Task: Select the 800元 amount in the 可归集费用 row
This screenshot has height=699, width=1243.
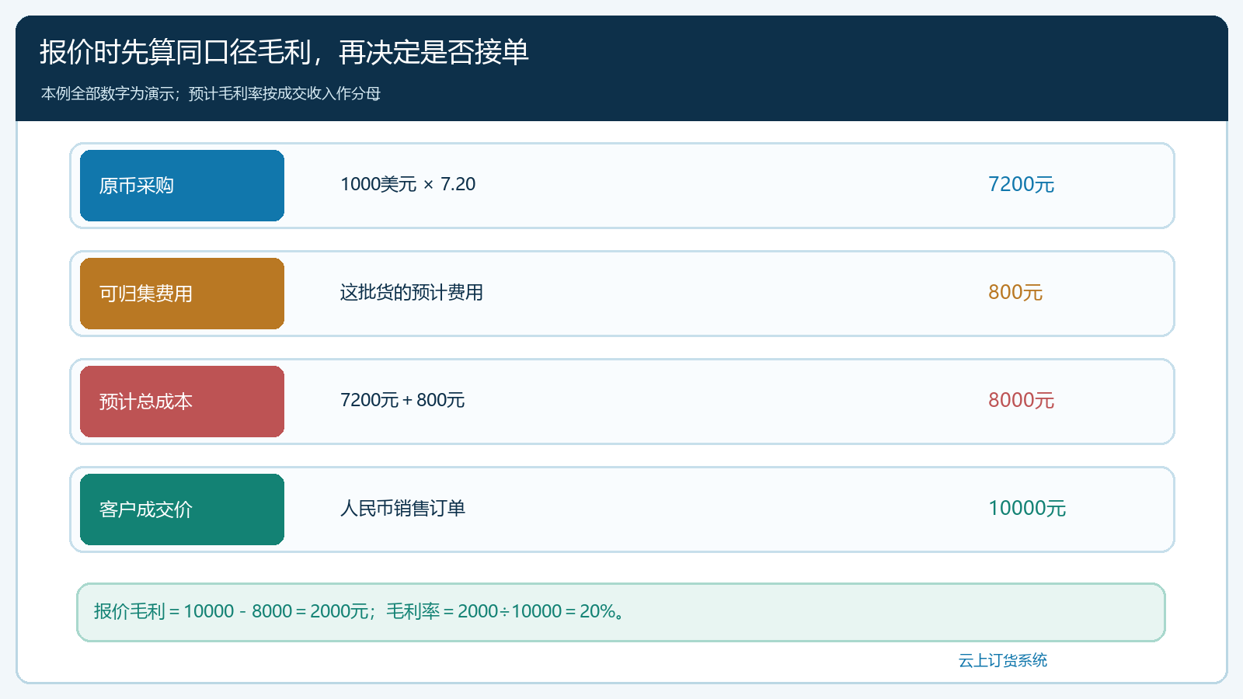Action: coord(1015,293)
